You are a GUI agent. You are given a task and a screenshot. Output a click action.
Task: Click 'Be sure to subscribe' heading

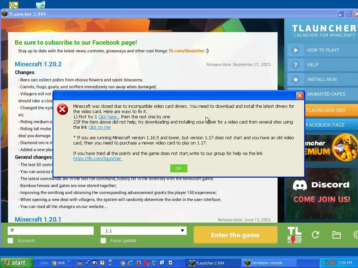(x=76, y=42)
